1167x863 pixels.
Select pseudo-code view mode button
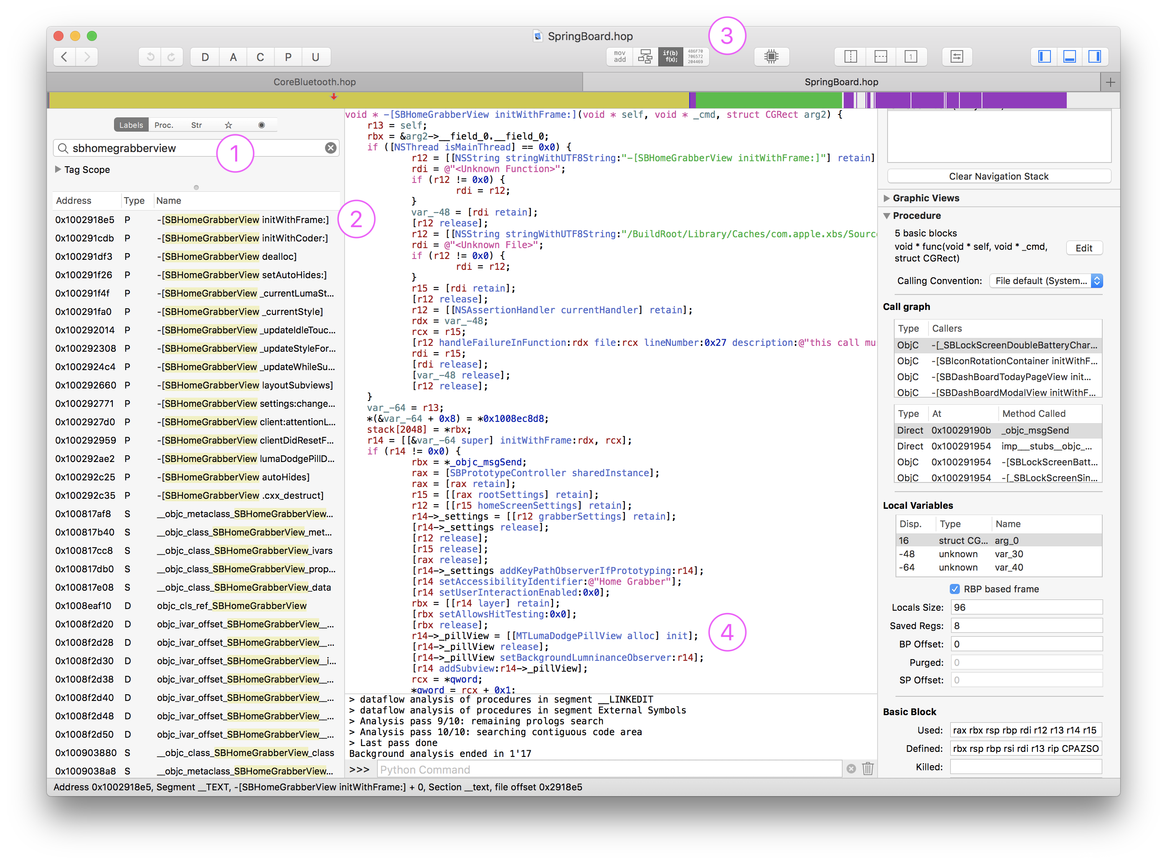coord(670,56)
